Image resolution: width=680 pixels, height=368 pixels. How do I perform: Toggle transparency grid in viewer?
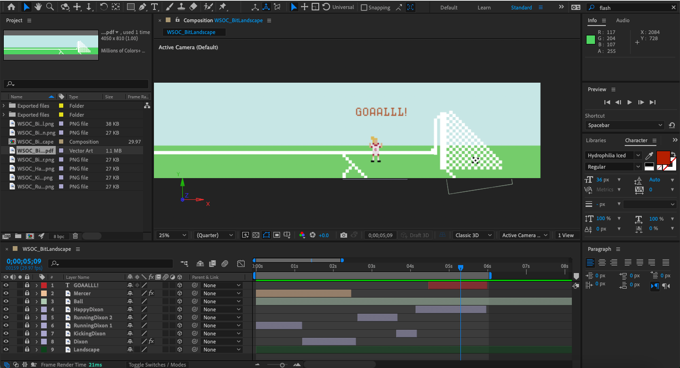coord(256,235)
